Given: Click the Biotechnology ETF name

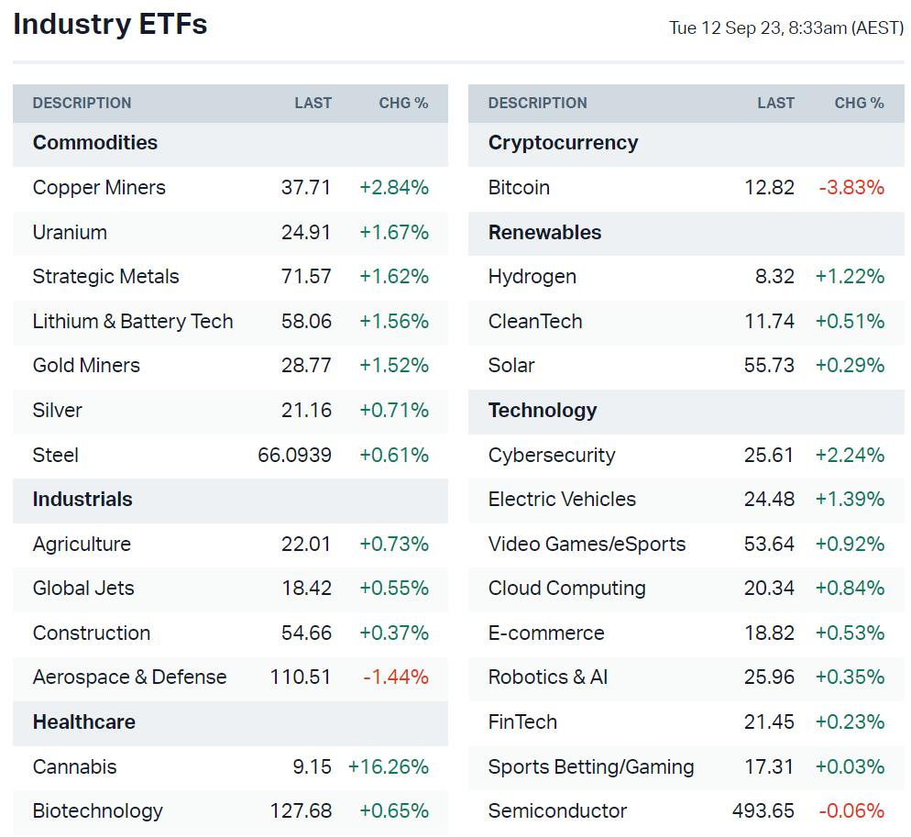Looking at the screenshot, I should tap(97, 811).
